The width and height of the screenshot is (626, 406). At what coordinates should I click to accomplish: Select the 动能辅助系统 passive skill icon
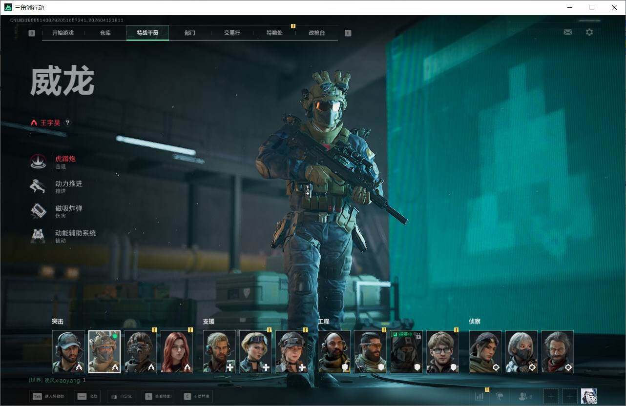tap(38, 236)
